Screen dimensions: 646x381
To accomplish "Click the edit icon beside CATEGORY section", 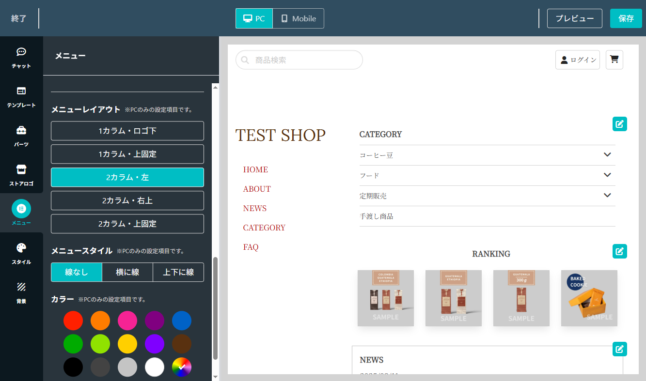I will tap(619, 124).
